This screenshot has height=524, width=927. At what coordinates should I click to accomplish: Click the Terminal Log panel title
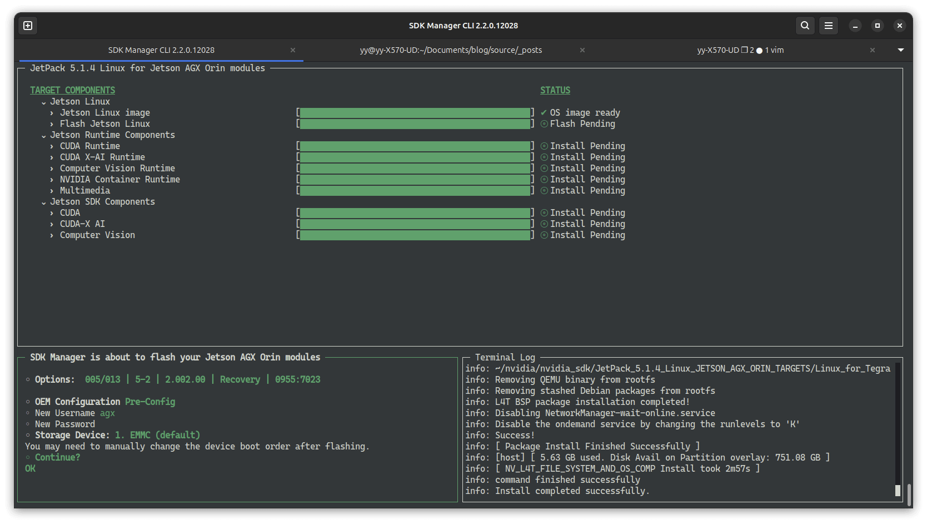click(505, 357)
